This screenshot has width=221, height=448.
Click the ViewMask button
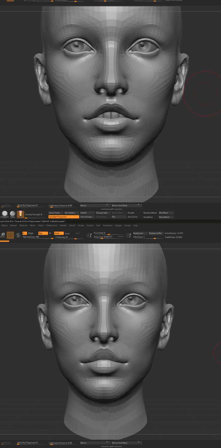tap(150, 217)
